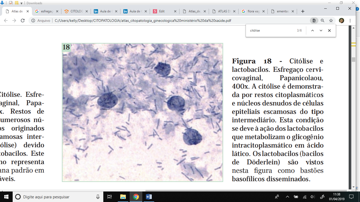Screen dimensions: 360x202
Task: Open the taskbar clock showing 11:38
Action: click(x=336, y=197)
